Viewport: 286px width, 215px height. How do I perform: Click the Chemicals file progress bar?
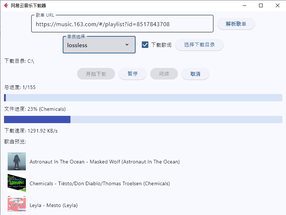(x=143, y=119)
